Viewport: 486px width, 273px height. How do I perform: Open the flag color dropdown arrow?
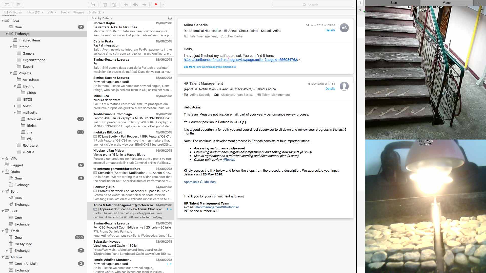[x=163, y=5]
